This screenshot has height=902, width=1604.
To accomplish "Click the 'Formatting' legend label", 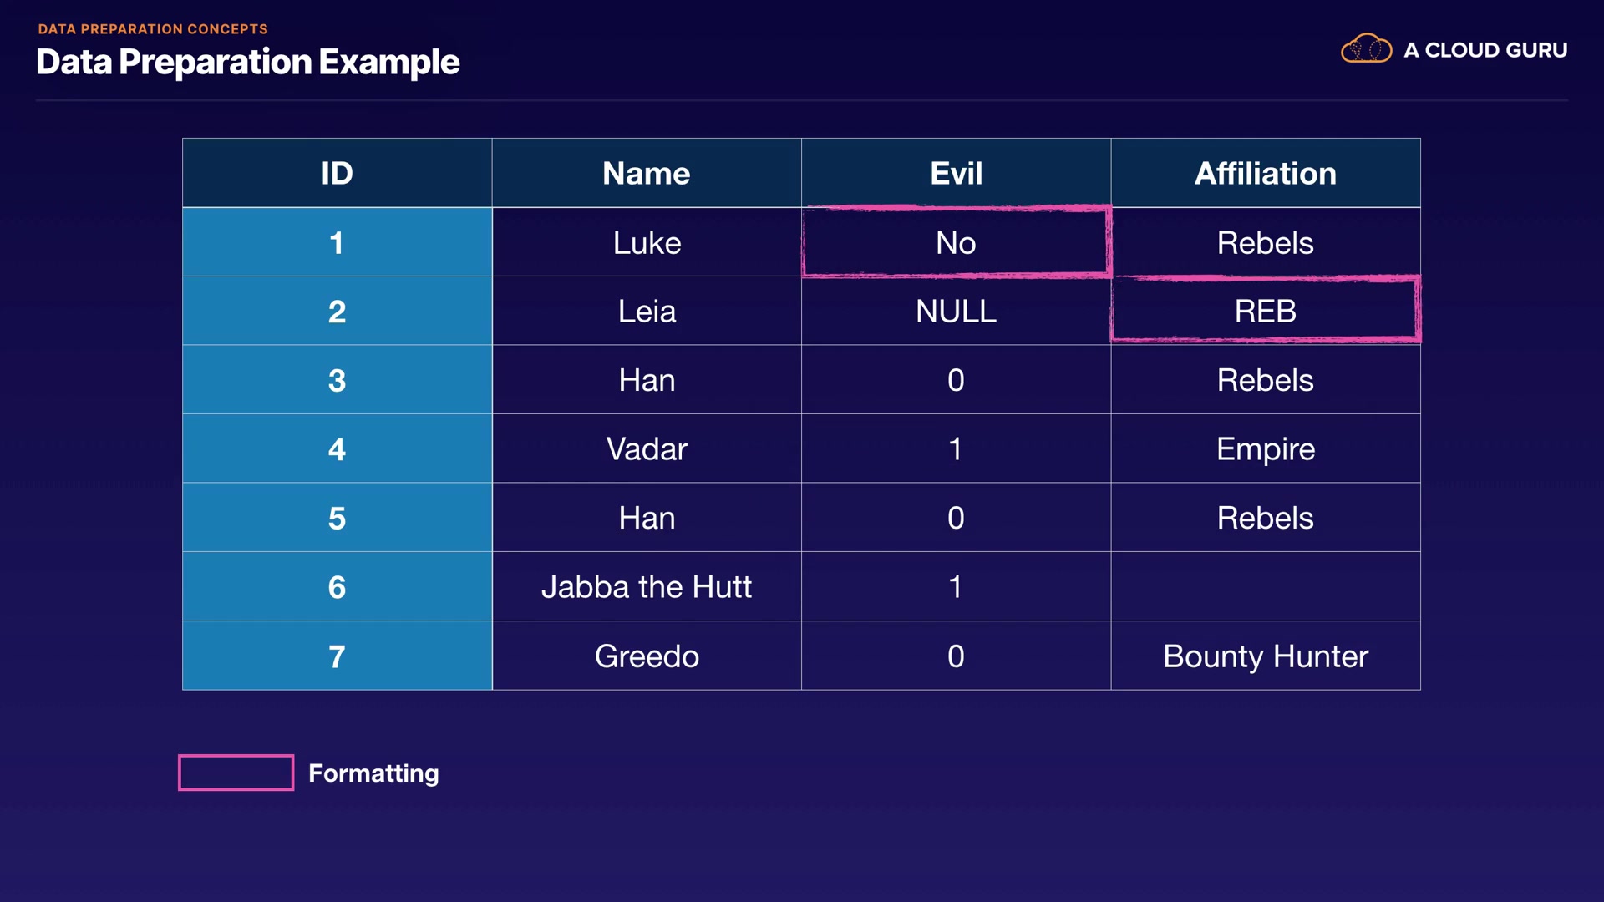I will point(373,773).
